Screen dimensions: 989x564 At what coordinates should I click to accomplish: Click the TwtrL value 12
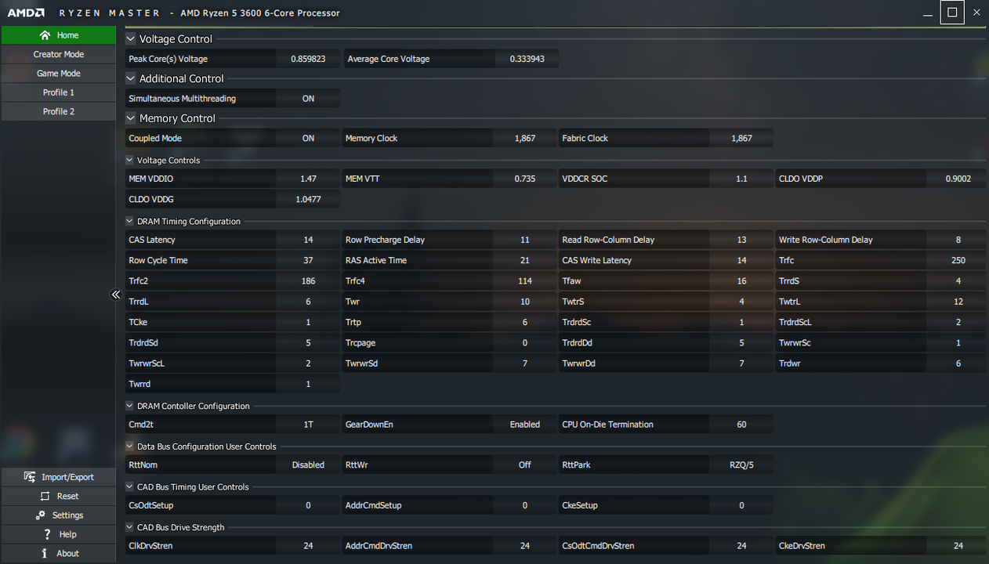[958, 302]
